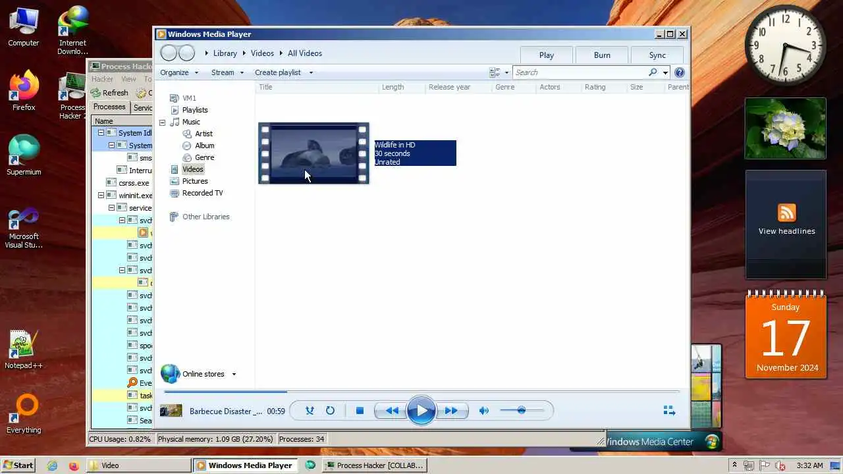
Task: Select csrss.exe row in Process Hacker
Action: coord(122,183)
